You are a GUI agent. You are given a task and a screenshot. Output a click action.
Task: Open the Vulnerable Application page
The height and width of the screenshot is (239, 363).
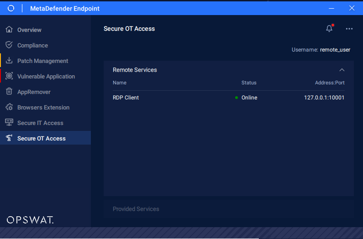pos(45,76)
